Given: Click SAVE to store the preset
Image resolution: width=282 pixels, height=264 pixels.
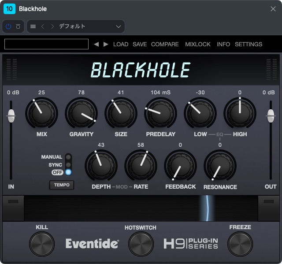Looking at the screenshot, I should point(140,44).
